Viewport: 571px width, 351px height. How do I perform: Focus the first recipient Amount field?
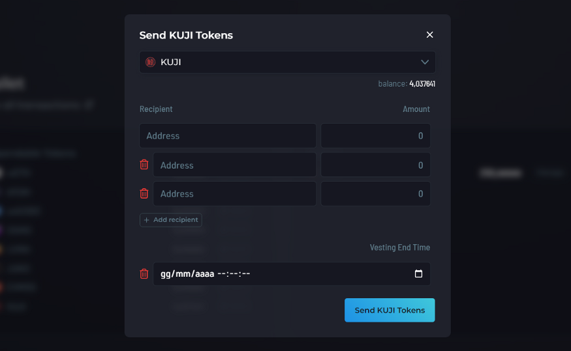click(375, 135)
